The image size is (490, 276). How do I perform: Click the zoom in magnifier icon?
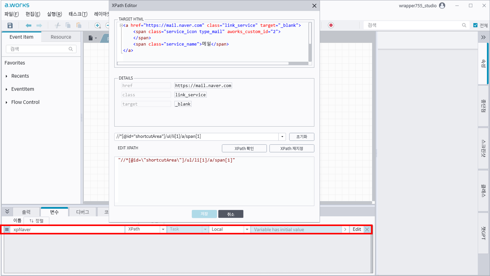click(98, 25)
